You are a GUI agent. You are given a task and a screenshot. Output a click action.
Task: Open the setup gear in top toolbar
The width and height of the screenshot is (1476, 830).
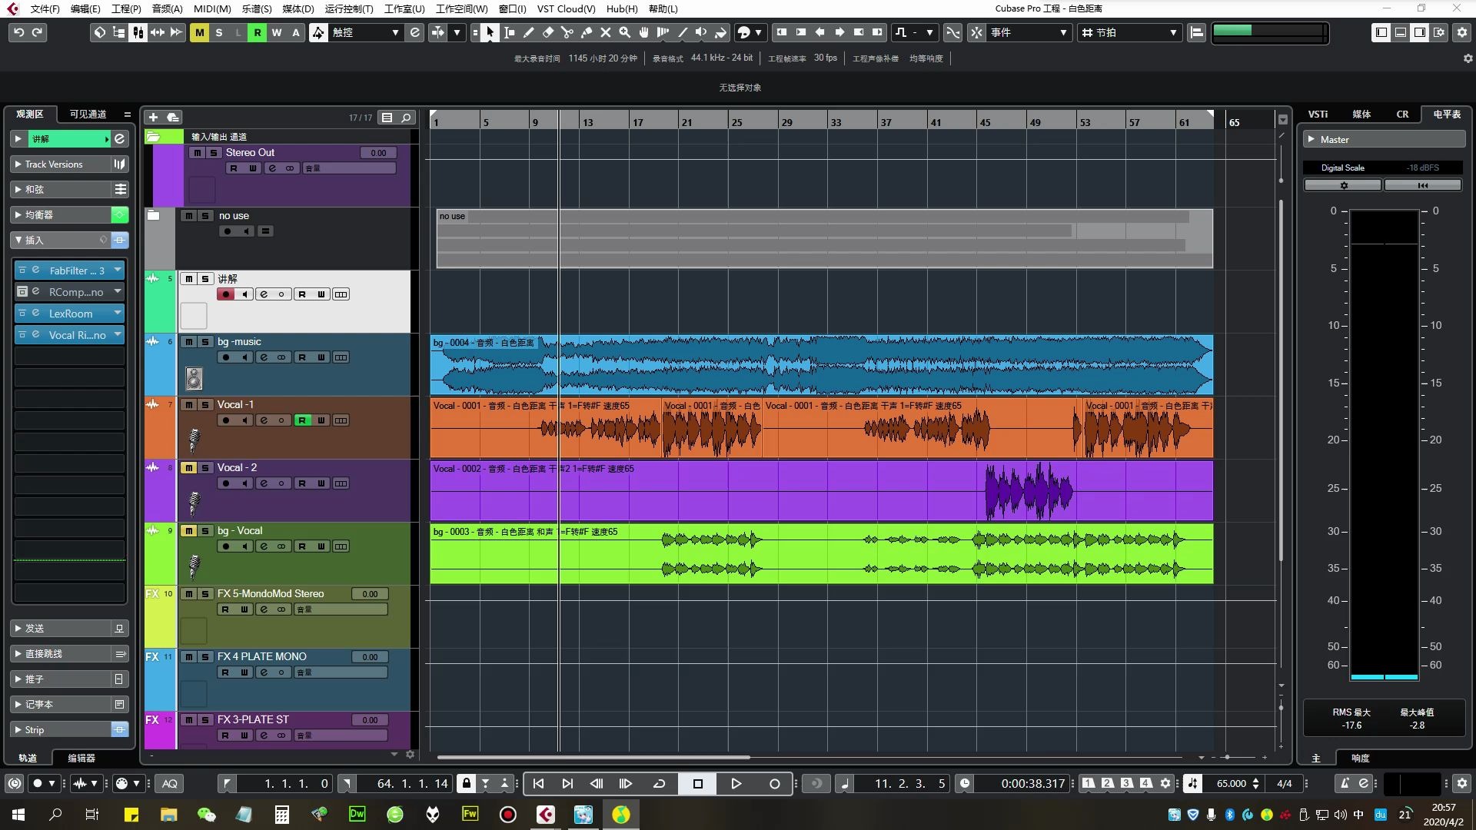(1461, 32)
